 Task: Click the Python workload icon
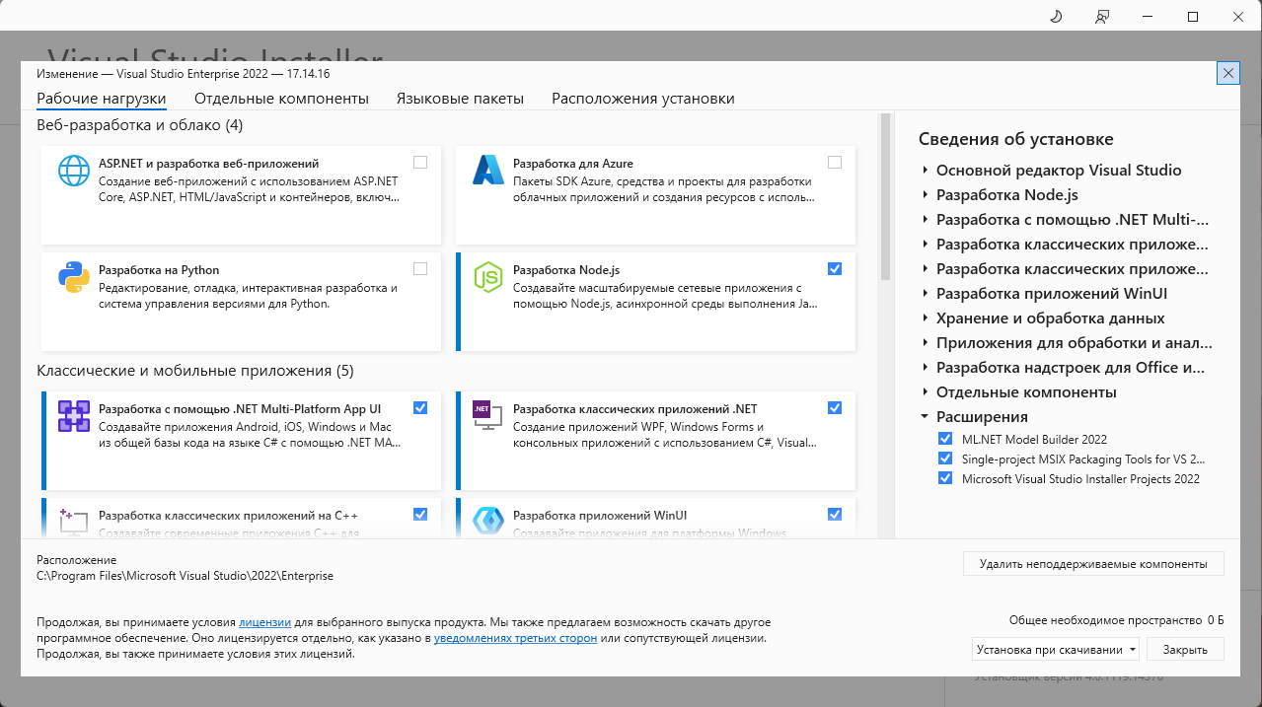74,278
